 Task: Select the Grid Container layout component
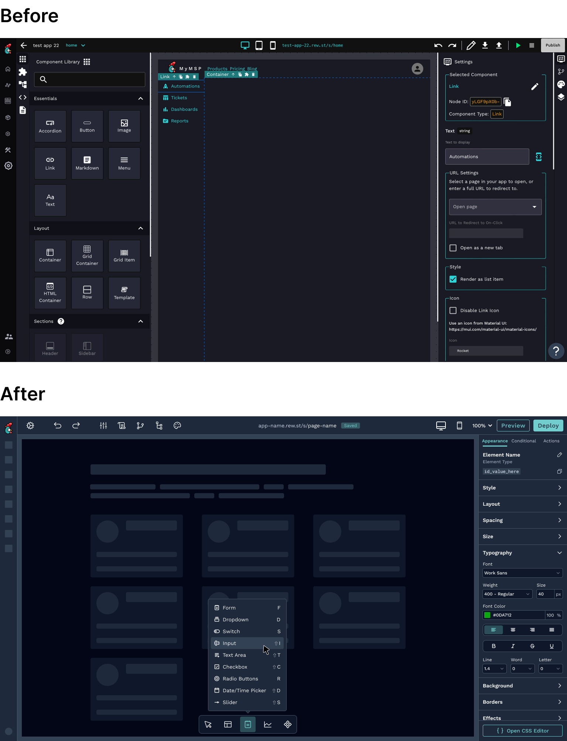87,256
